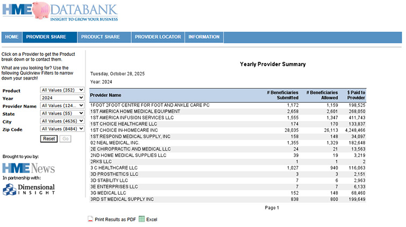Image resolution: width=406 pixels, height=227 pixels.
Task: Select provider 1ST CHOICE IN-HOMECARE INC
Action: point(124,130)
